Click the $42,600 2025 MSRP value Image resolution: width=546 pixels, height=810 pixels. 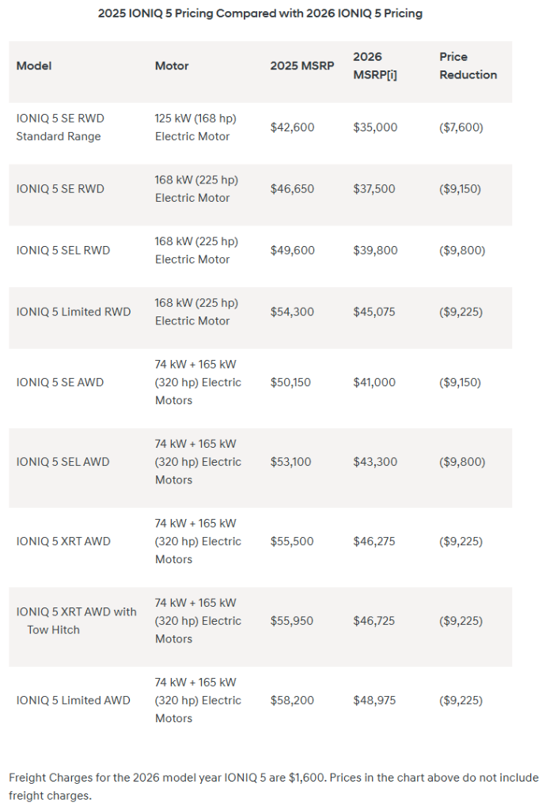[x=292, y=127]
